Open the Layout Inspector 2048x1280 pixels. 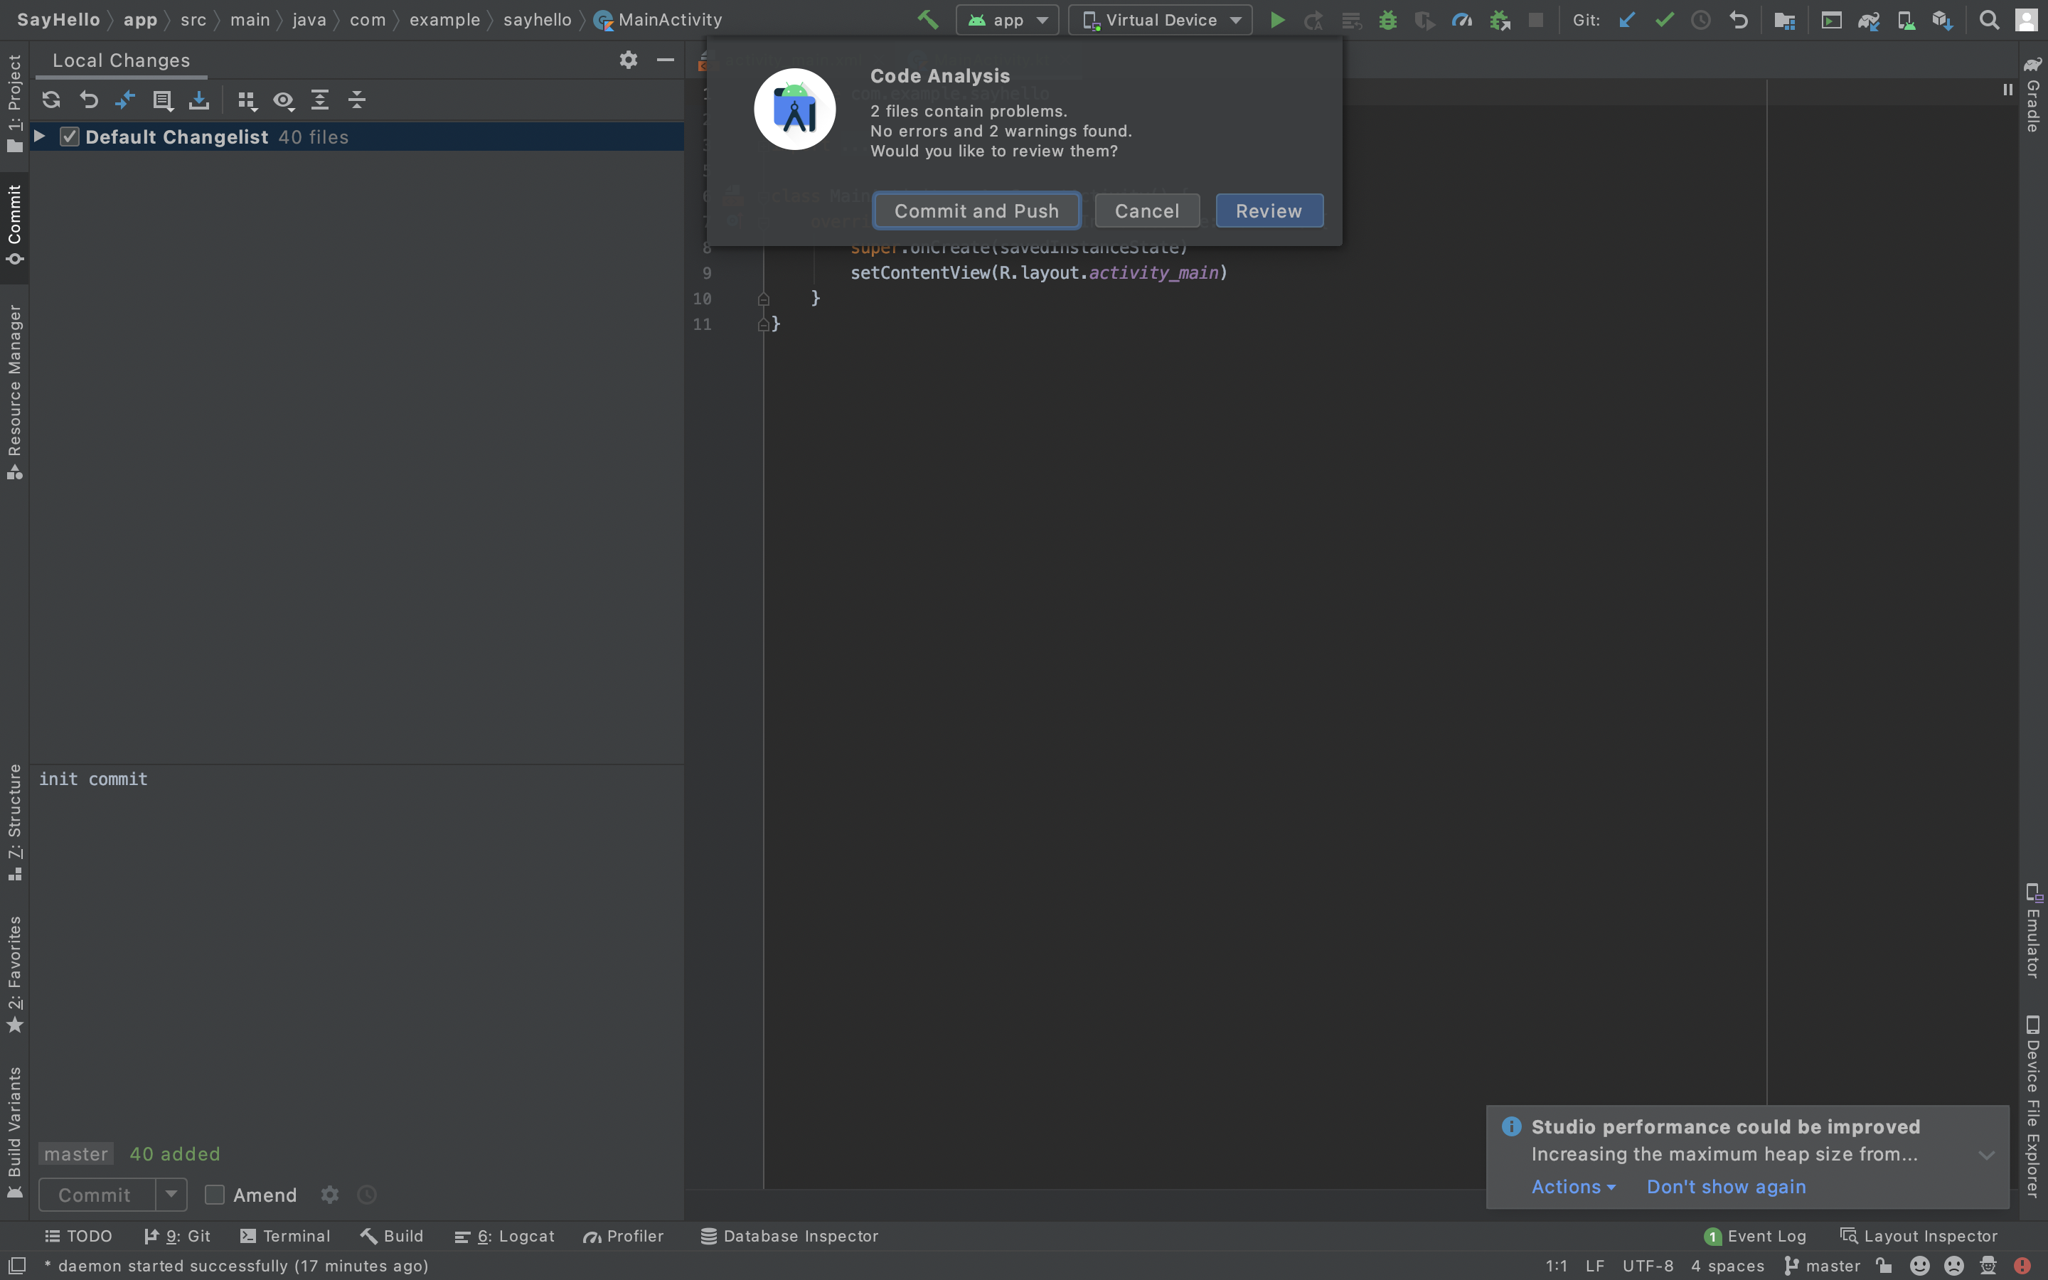pos(1919,1236)
